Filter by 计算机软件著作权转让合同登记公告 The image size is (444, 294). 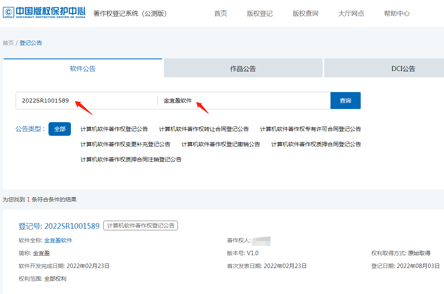click(x=204, y=129)
